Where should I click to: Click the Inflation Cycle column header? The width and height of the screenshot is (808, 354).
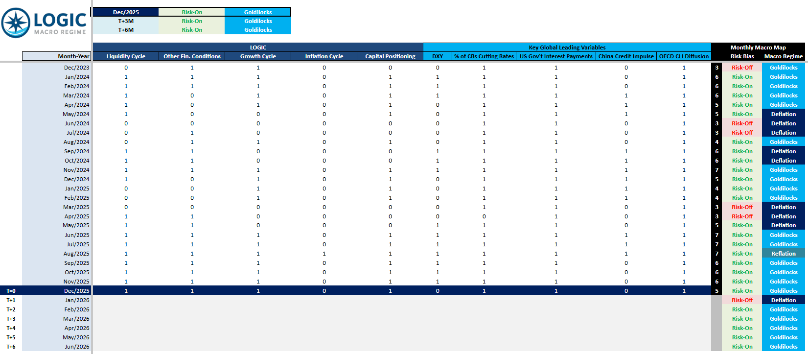coord(324,56)
